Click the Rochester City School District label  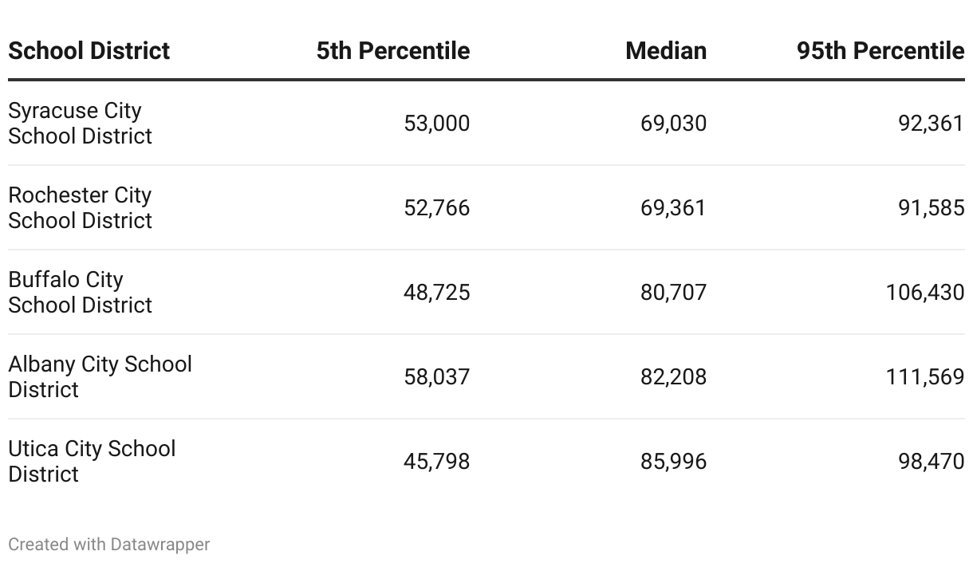pos(80,208)
